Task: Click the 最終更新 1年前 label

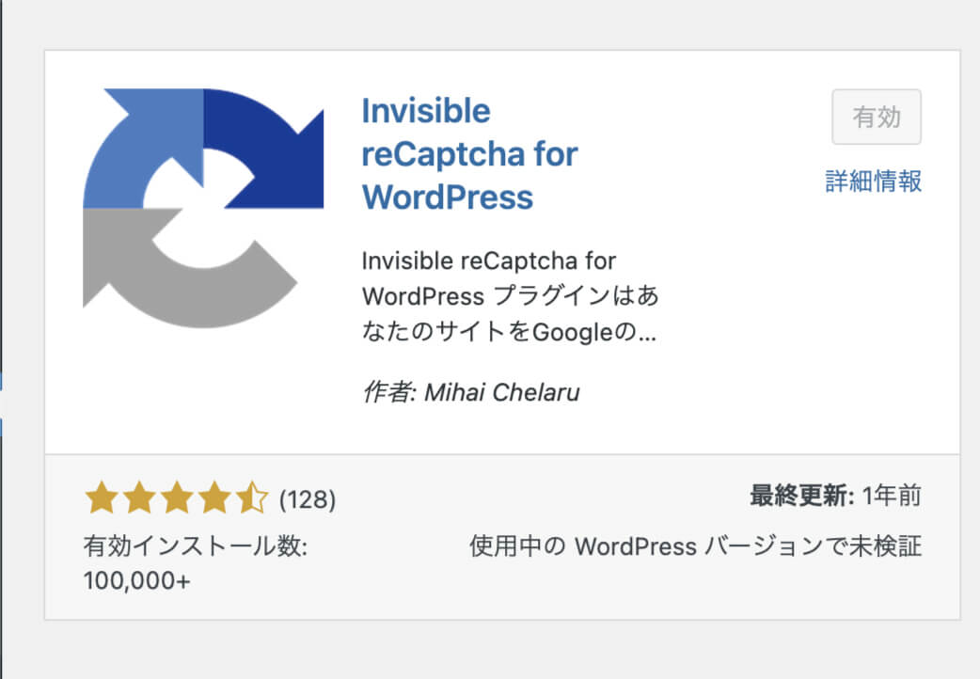Action: pyautogui.click(x=835, y=496)
